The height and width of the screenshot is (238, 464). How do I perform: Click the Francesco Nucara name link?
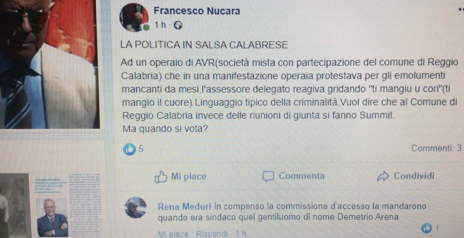click(197, 11)
